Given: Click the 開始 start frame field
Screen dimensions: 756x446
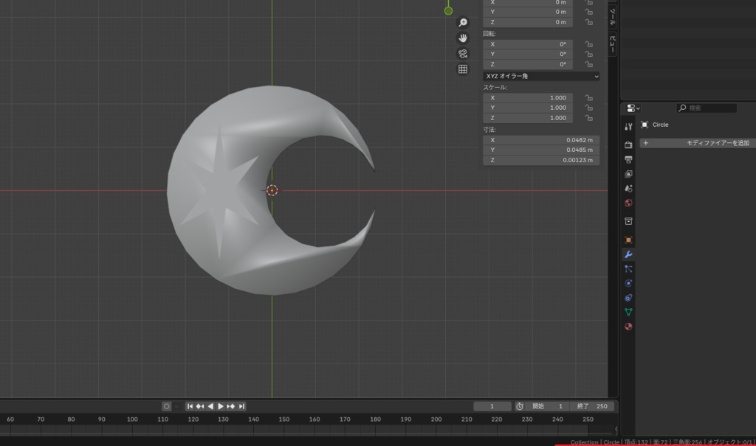Looking at the screenshot, I should click(549, 406).
